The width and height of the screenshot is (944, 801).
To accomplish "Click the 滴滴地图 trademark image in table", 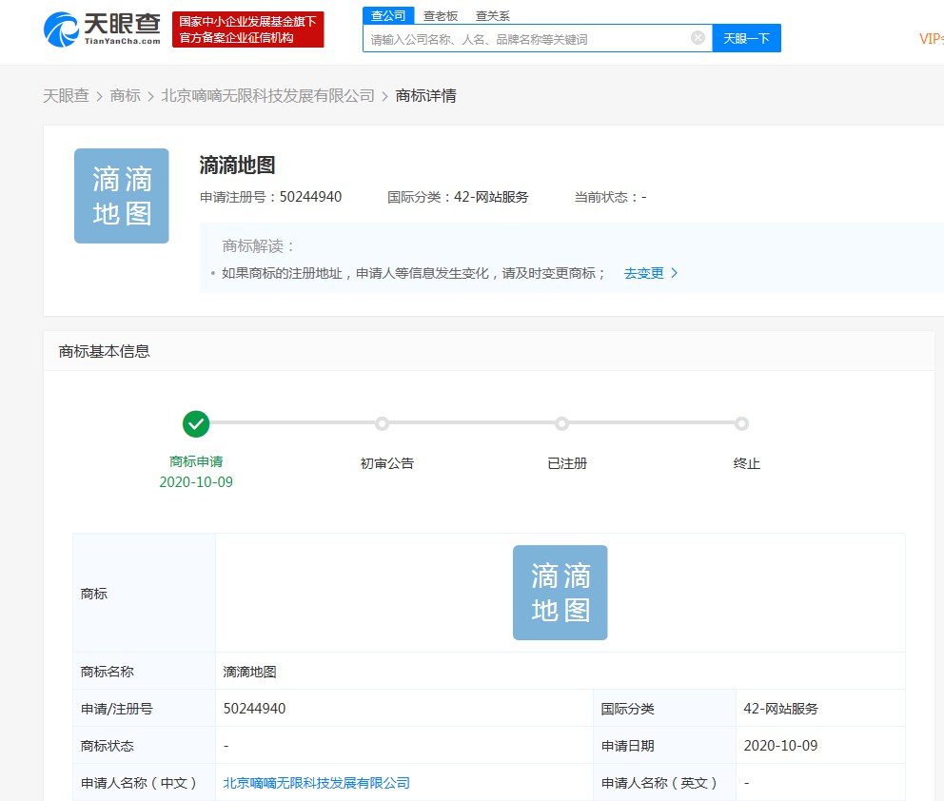I will pos(560,593).
